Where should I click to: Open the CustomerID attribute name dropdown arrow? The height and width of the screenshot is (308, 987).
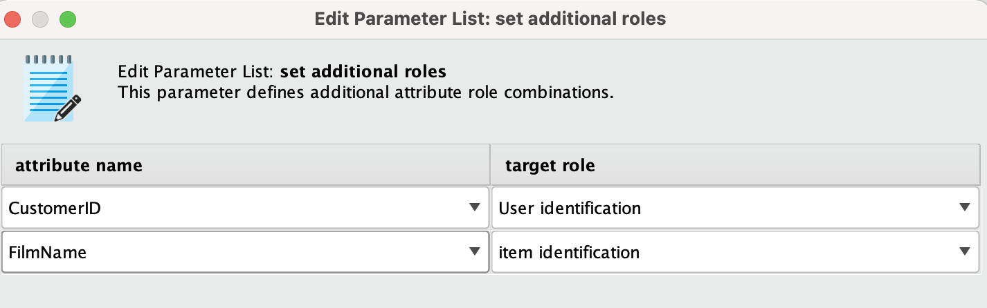[x=474, y=207]
